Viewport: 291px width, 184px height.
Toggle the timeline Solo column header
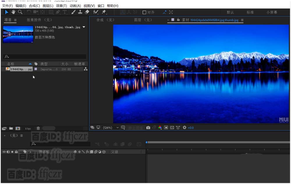pos(12,152)
